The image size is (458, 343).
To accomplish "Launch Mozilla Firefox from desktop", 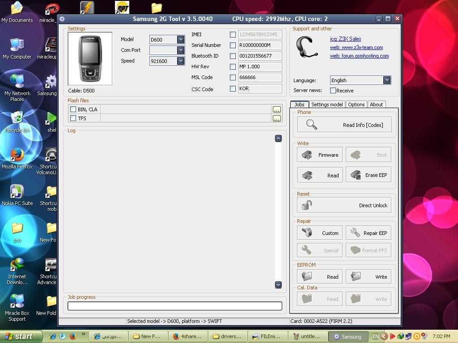I will (17, 159).
